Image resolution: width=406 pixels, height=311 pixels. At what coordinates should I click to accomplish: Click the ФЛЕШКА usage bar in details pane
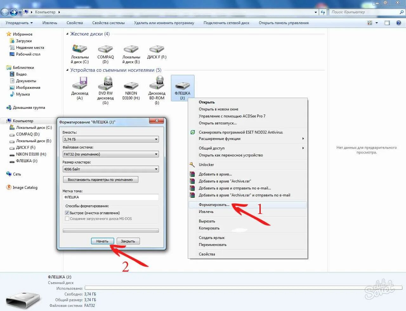coord(244,288)
